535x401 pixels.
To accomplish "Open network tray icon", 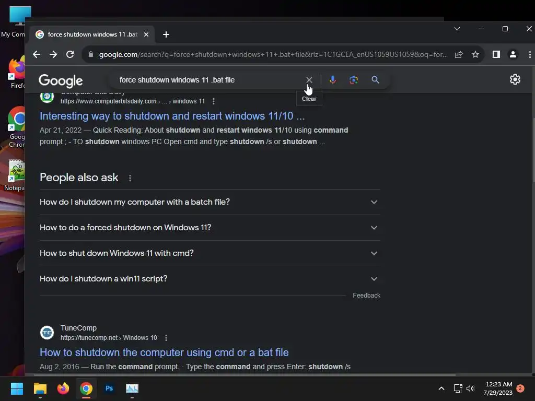I will pyautogui.click(x=458, y=388).
